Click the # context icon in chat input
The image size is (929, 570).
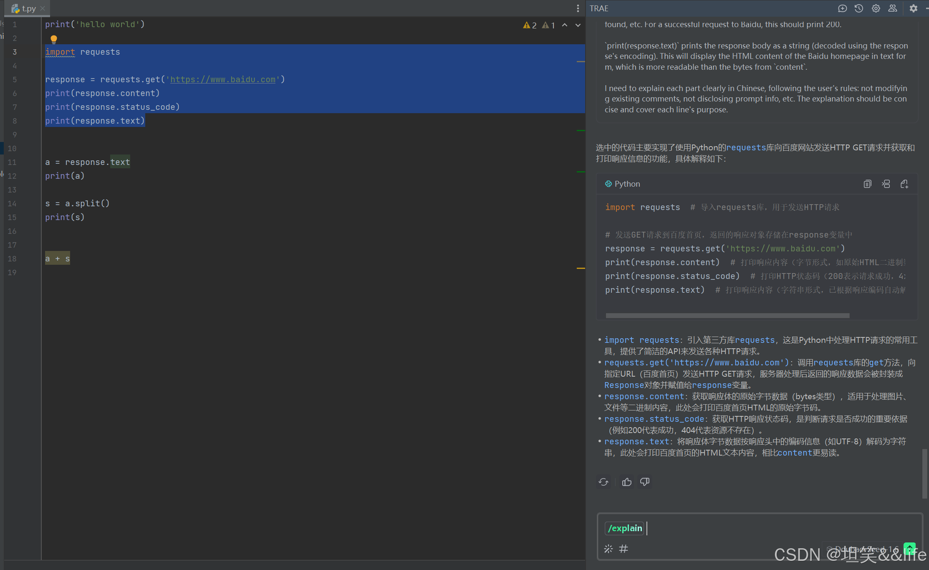coord(624,549)
